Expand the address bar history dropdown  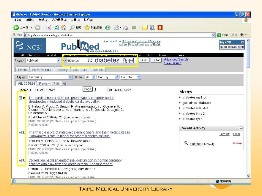click(213, 35)
